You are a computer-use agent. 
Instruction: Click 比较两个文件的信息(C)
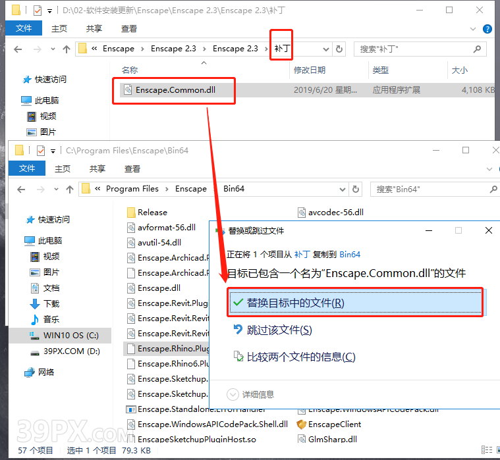tap(300, 357)
